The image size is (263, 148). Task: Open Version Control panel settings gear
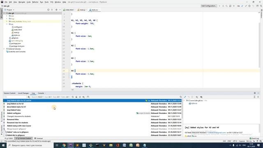(255, 93)
